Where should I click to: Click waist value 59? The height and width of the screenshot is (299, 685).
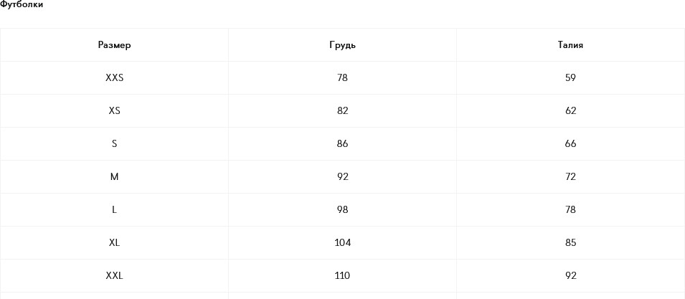pyautogui.click(x=570, y=78)
